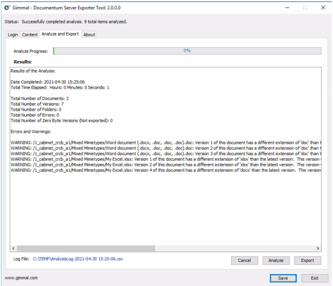Exit the application via Exit button
Screen dimensions: 333x286
pyautogui.click(x=315, y=278)
